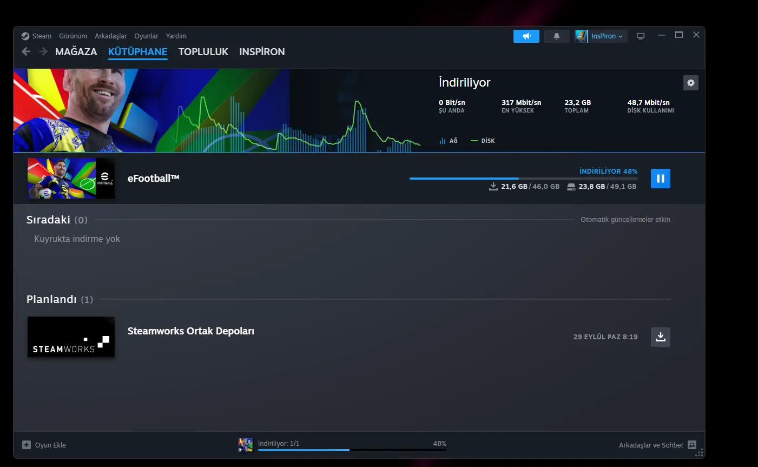The height and width of the screenshot is (467, 758).
Task: Open friends list icon at bottom right
Action: (x=692, y=445)
